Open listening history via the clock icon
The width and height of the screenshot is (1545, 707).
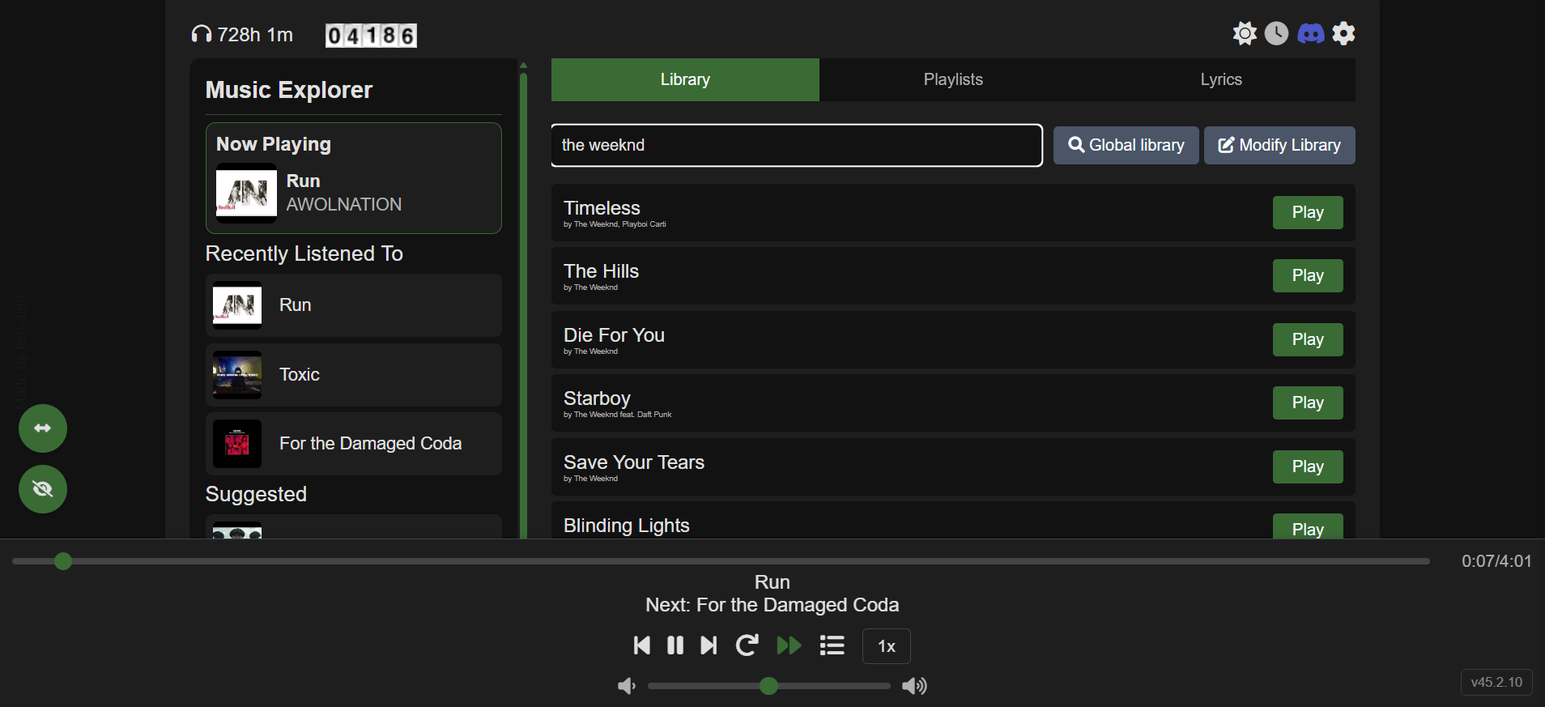coord(1277,33)
